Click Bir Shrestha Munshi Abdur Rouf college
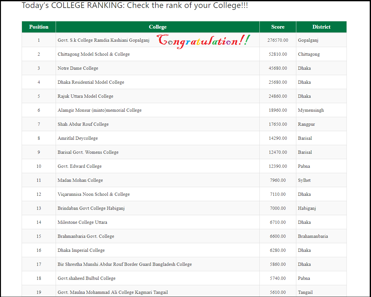Screen dimensions: 371x297 click(x=125, y=264)
